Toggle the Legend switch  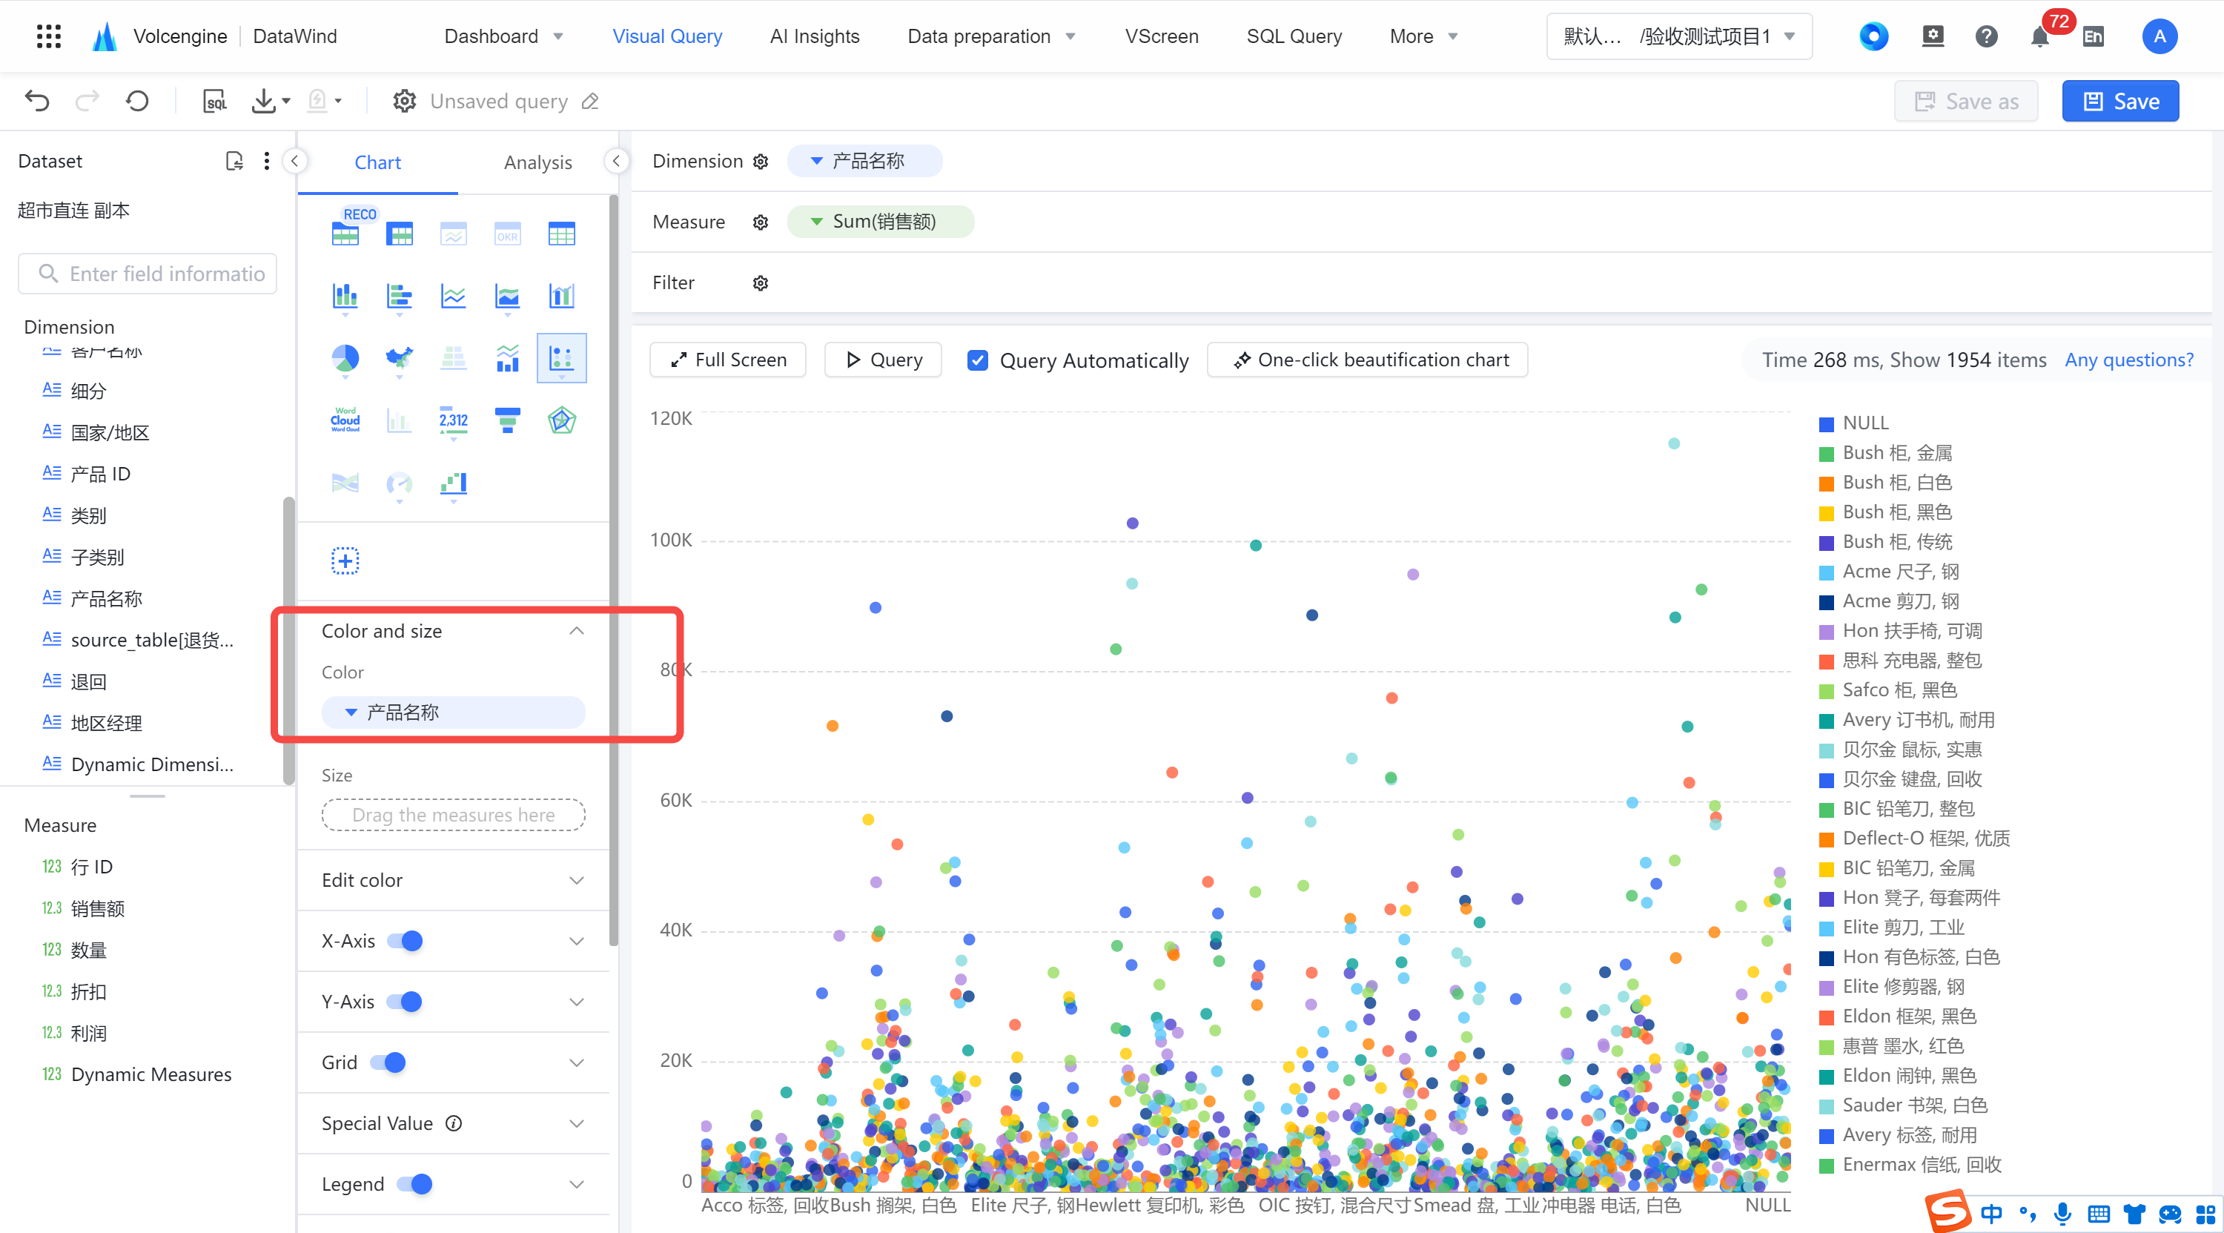414,1184
